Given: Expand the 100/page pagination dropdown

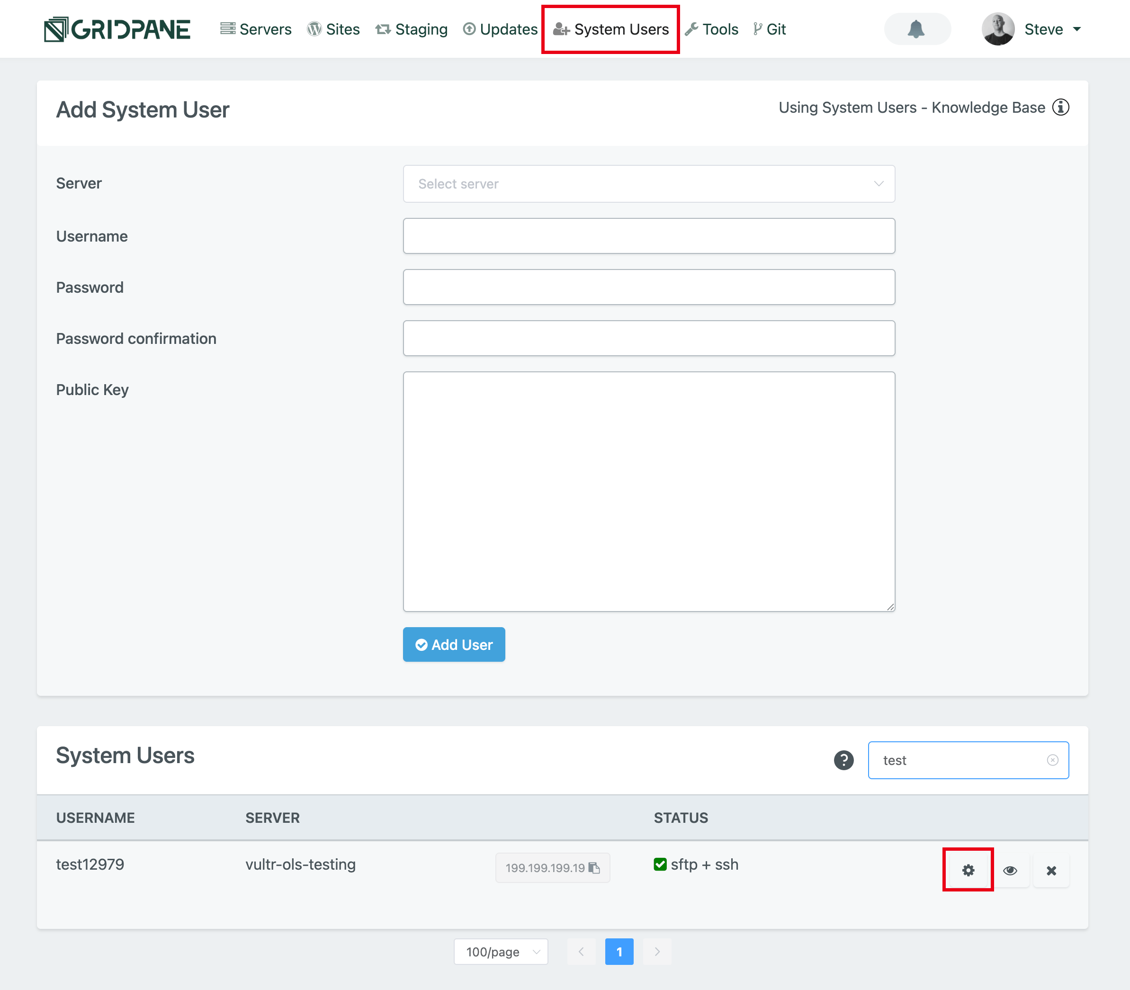Looking at the screenshot, I should [501, 952].
